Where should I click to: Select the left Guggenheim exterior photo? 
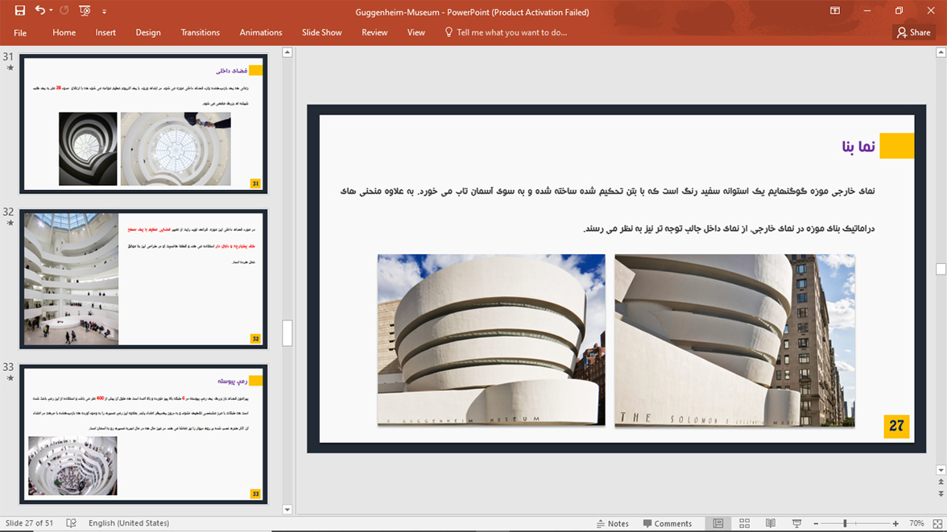click(x=491, y=340)
